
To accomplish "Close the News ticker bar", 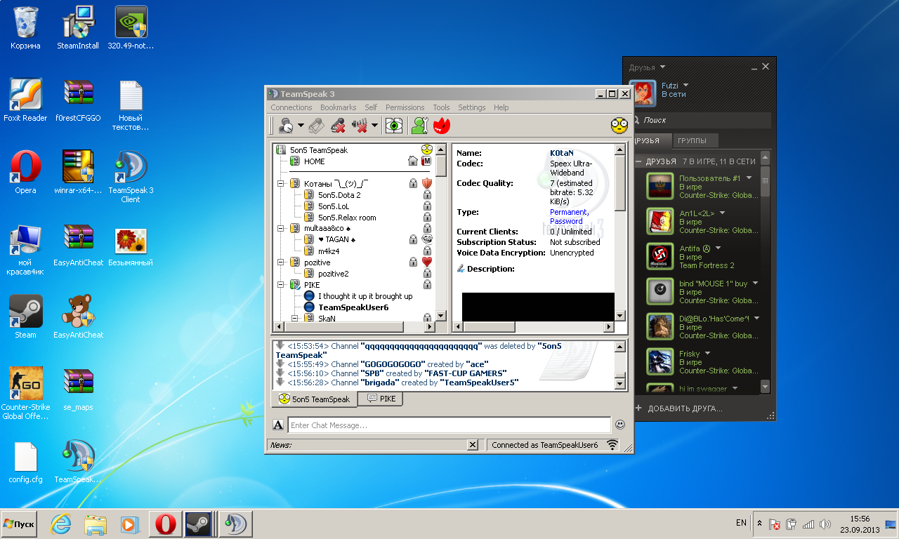I will click(x=473, y=445).
